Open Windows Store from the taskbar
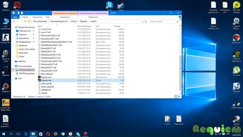Image resolution: width=243 pixels, height=137 pixels. pos(41,134)
